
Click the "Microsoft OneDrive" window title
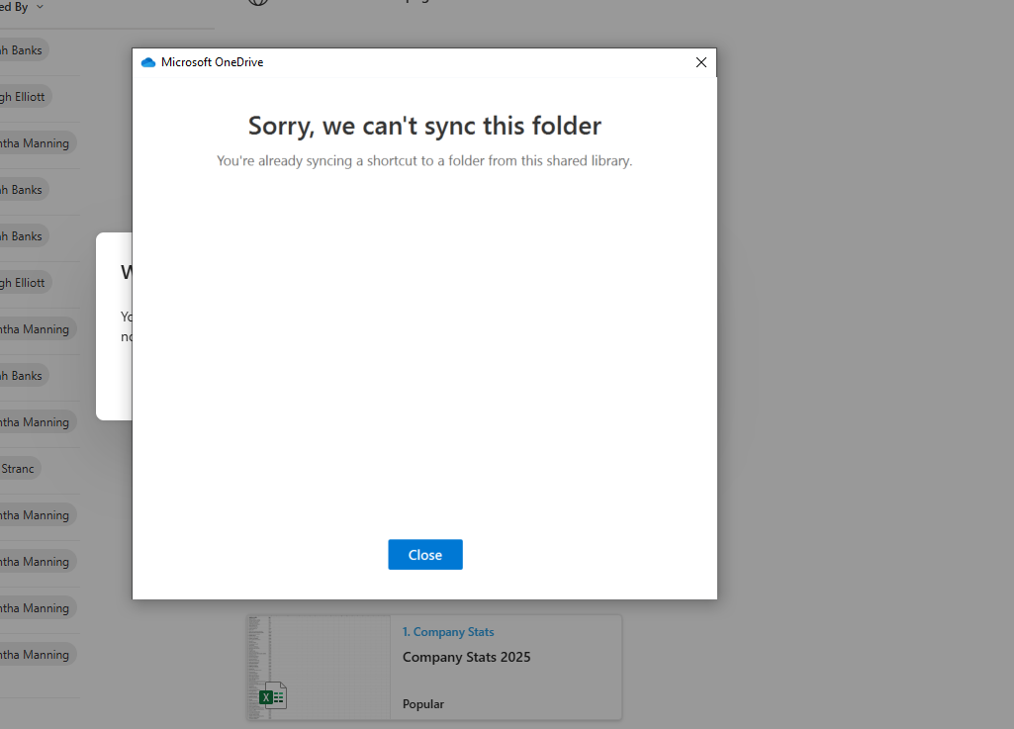click(212, 62)
